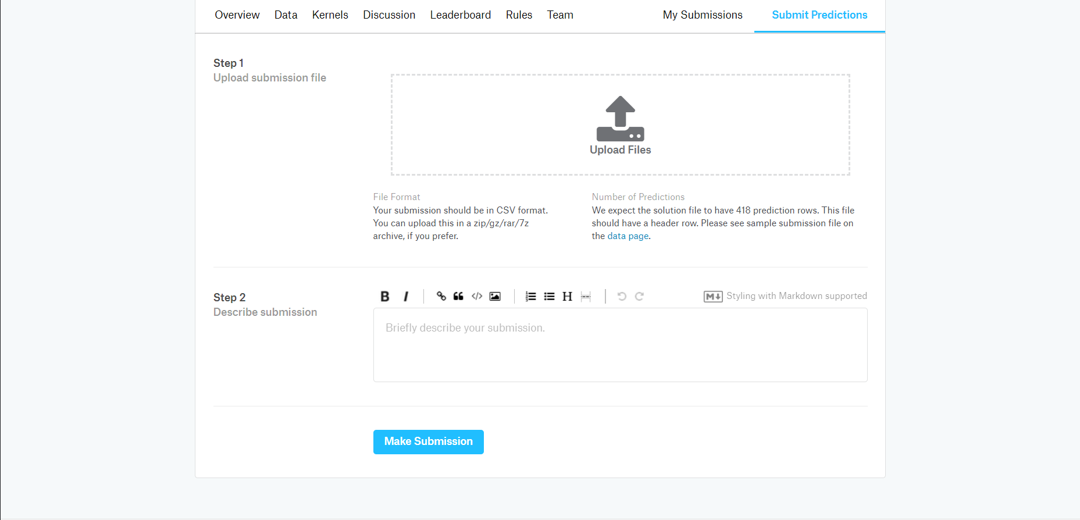Click the dashed file upload drop zone
Screen dimensions: 1080x520
[621, 124]
